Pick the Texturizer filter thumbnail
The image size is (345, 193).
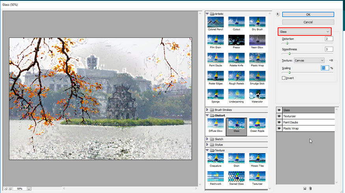257,177
